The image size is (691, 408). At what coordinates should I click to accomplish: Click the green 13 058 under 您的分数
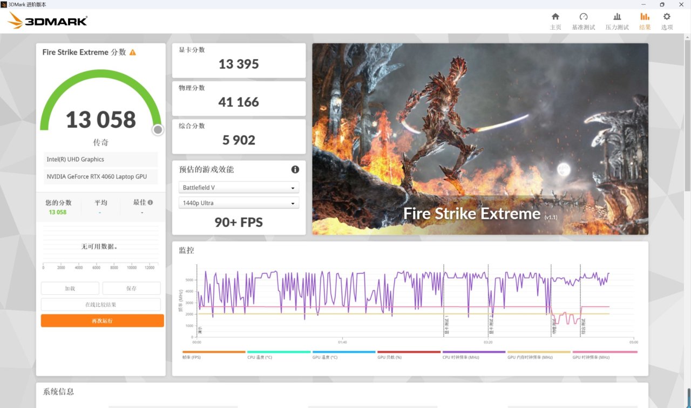(x=58, y=212)
